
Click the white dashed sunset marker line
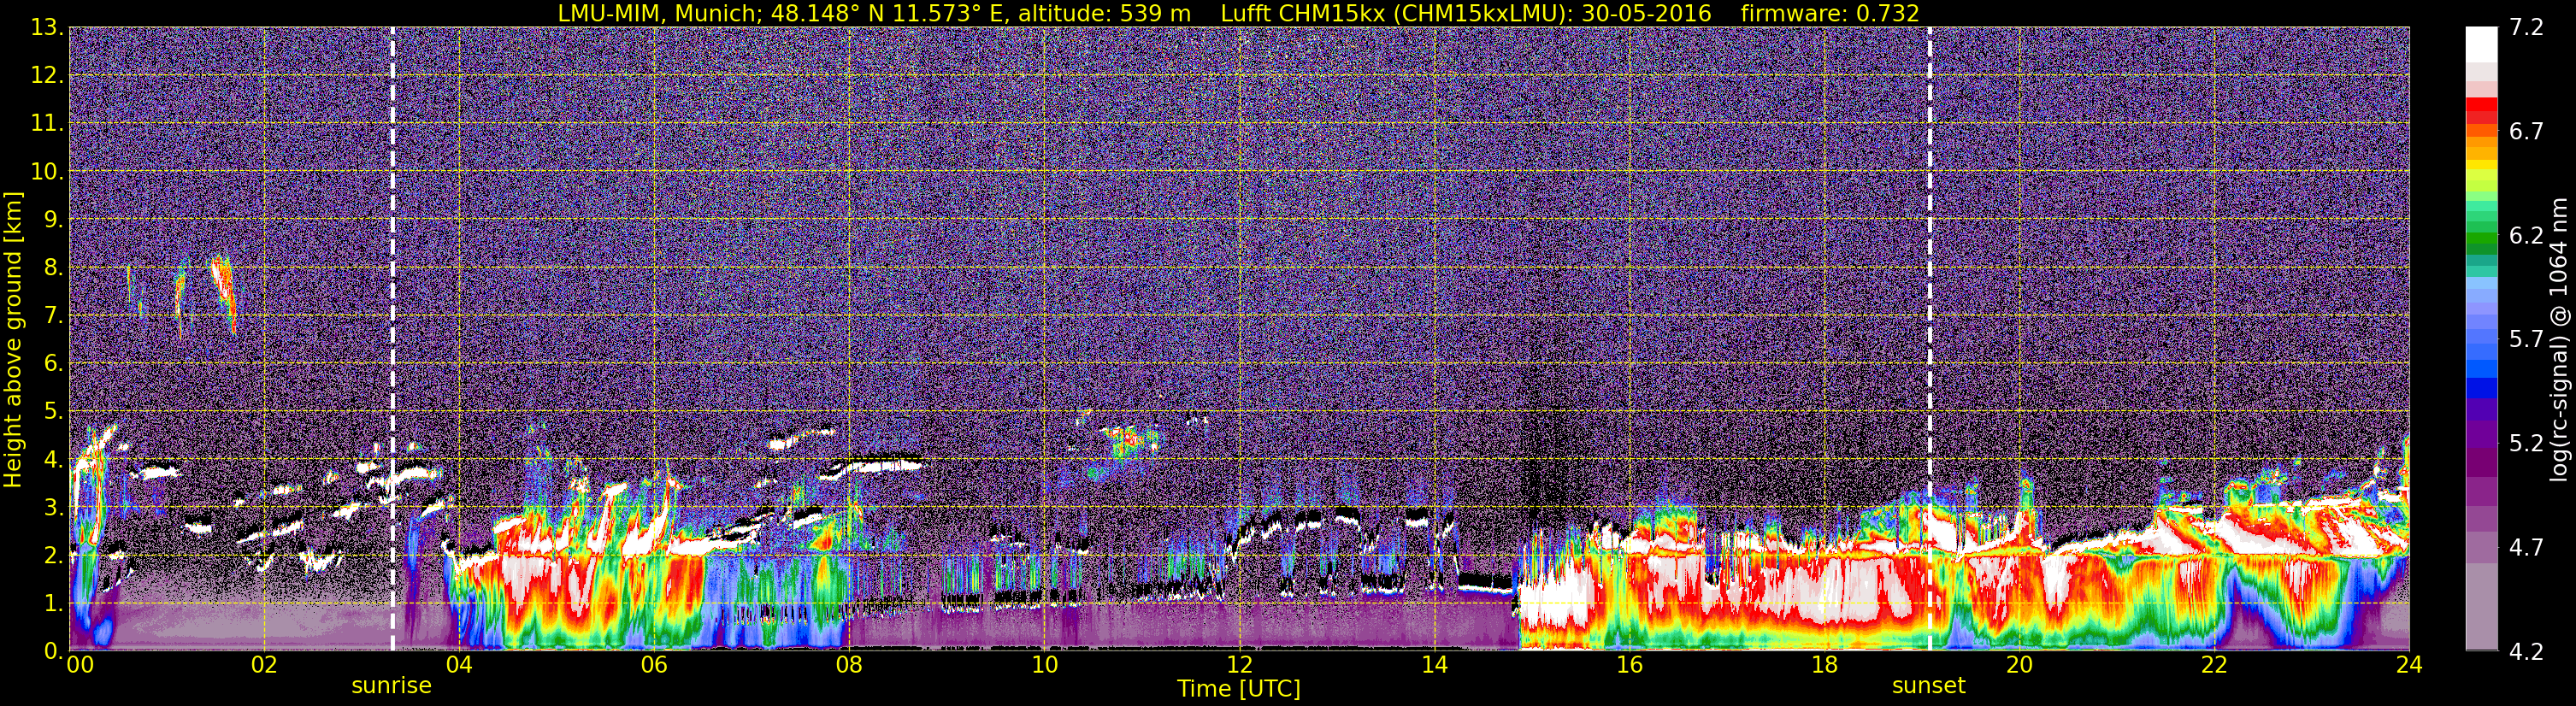(1929, 338)
